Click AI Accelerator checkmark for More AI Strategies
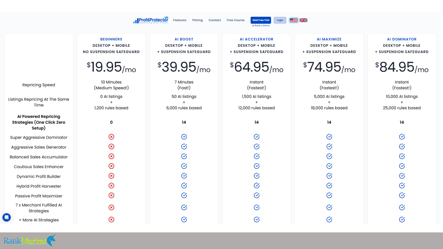443x249 pixels. click(x=257, y=219)
